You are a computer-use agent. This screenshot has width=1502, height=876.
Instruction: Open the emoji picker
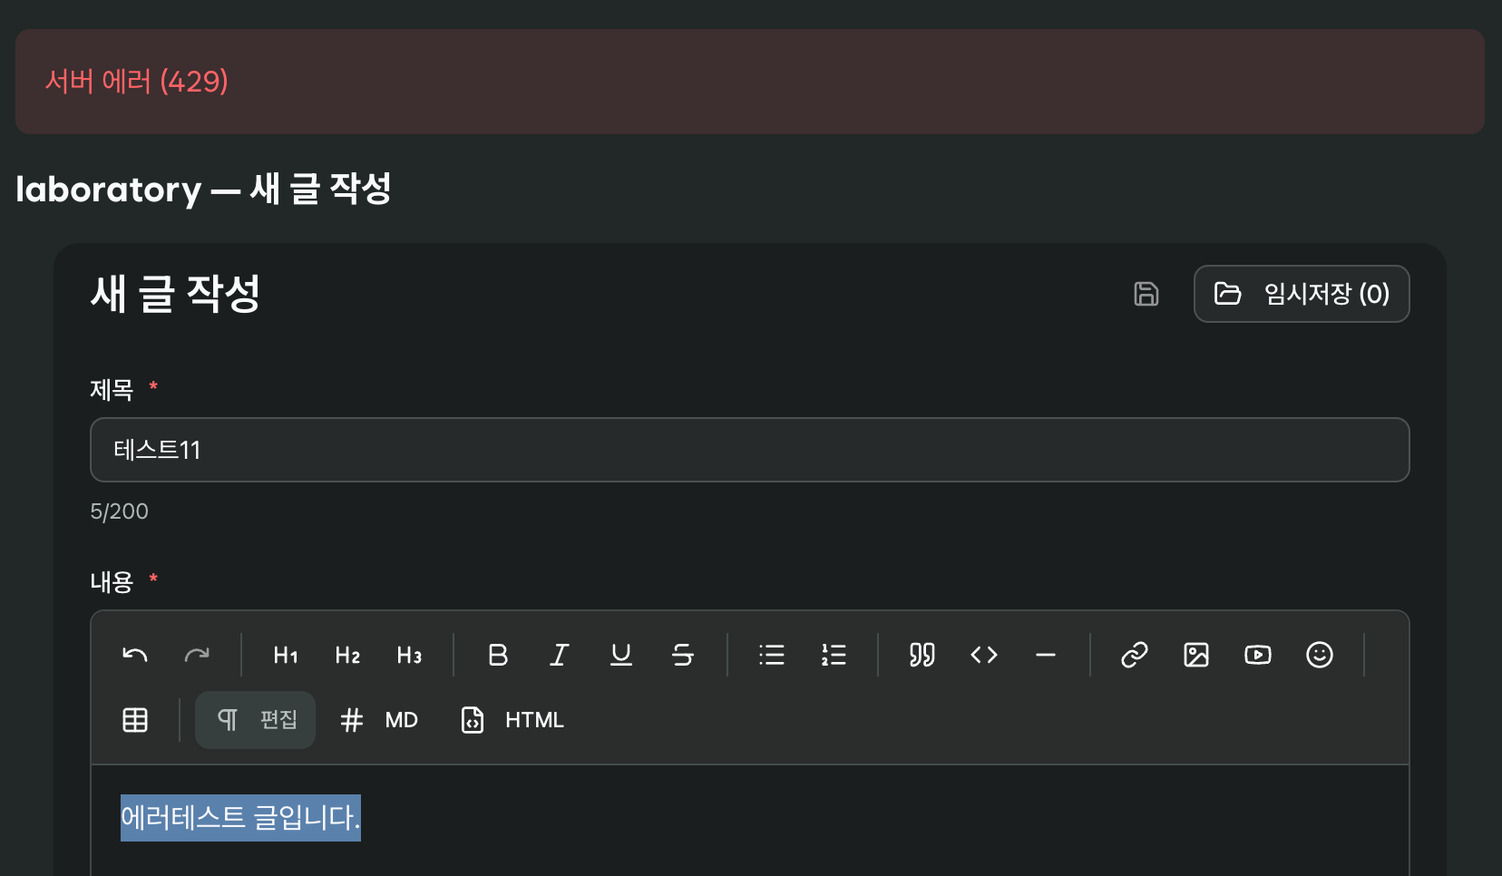(x=1320, y=655)
